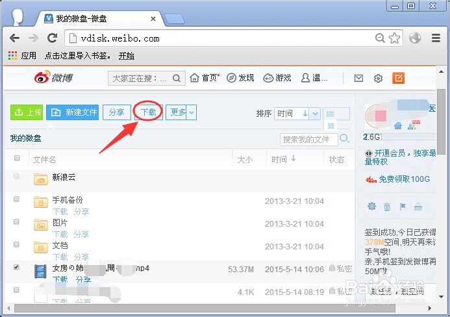Image resolution: width=450 pixels, height=317 pixels.
Task: Sort by the 时间 column header
Action: pyautogui.click(x=284, y=159)
